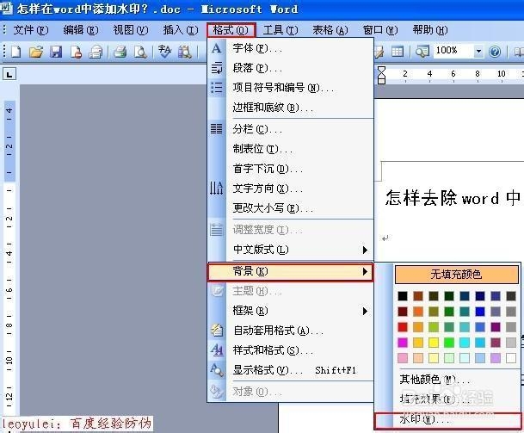Choose 自动套用格式 menu entry
524x433 pixels.
point(290,331)
